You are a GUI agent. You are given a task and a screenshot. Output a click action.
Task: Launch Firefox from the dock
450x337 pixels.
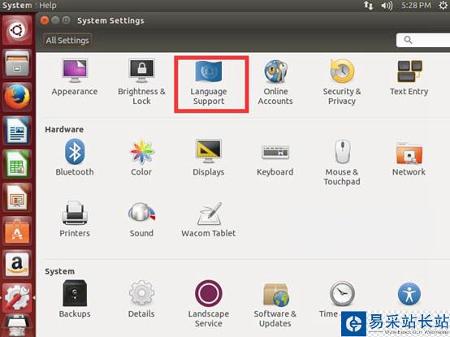point(17,97)
